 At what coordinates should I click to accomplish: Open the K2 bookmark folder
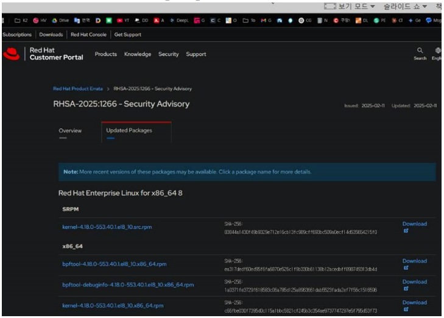pos(21,20)
